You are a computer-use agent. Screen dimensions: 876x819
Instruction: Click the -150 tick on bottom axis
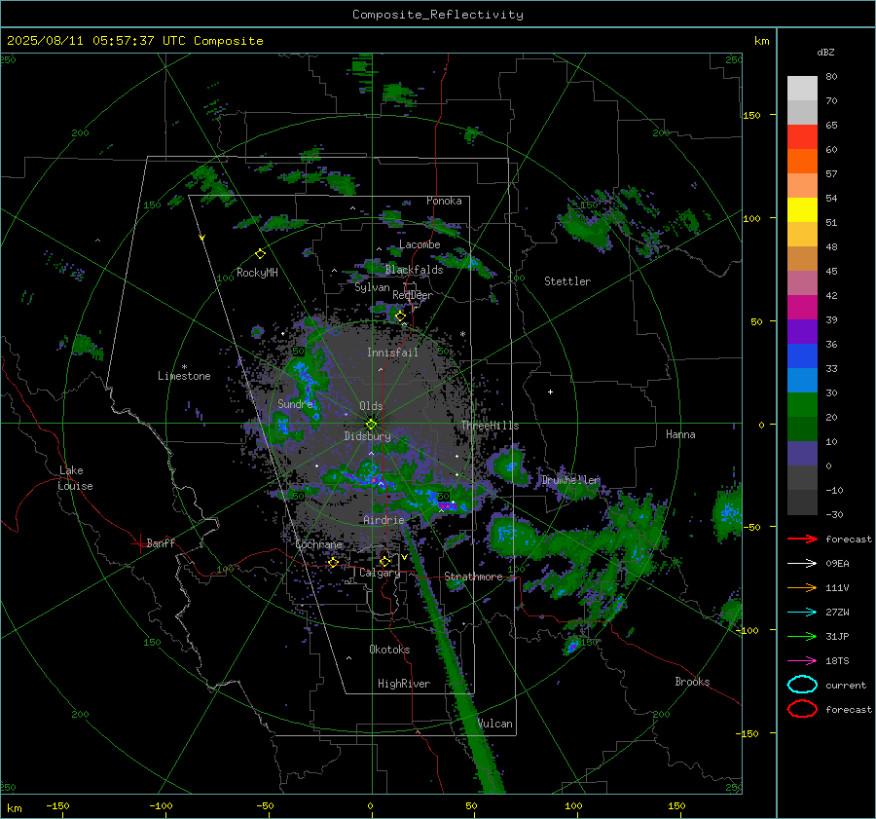point(57,805)
